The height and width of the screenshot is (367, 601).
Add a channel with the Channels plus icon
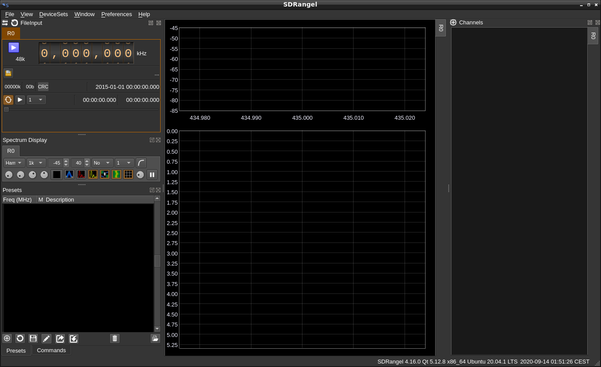pyautogui.click(x=453, y=22)
